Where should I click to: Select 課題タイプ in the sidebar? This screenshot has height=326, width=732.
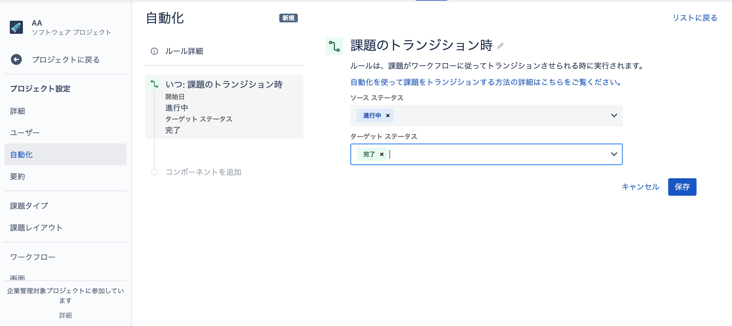click(x=29, y=206)
